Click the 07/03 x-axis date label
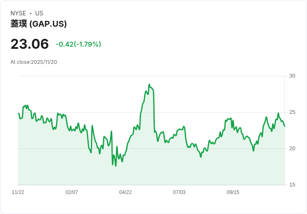The width and height of the screenshot is (307, 214). coord(179,192)
